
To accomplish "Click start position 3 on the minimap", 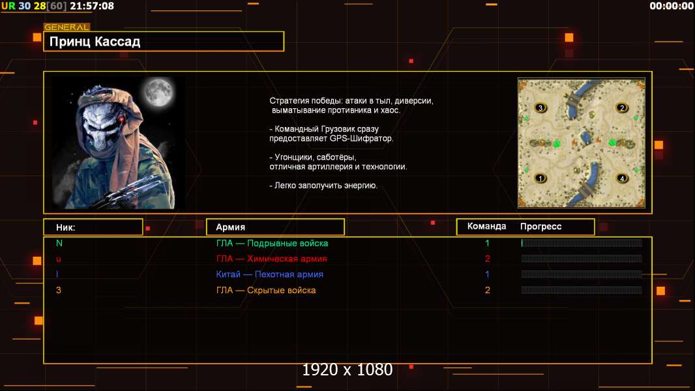I will [x=540, y=108].
